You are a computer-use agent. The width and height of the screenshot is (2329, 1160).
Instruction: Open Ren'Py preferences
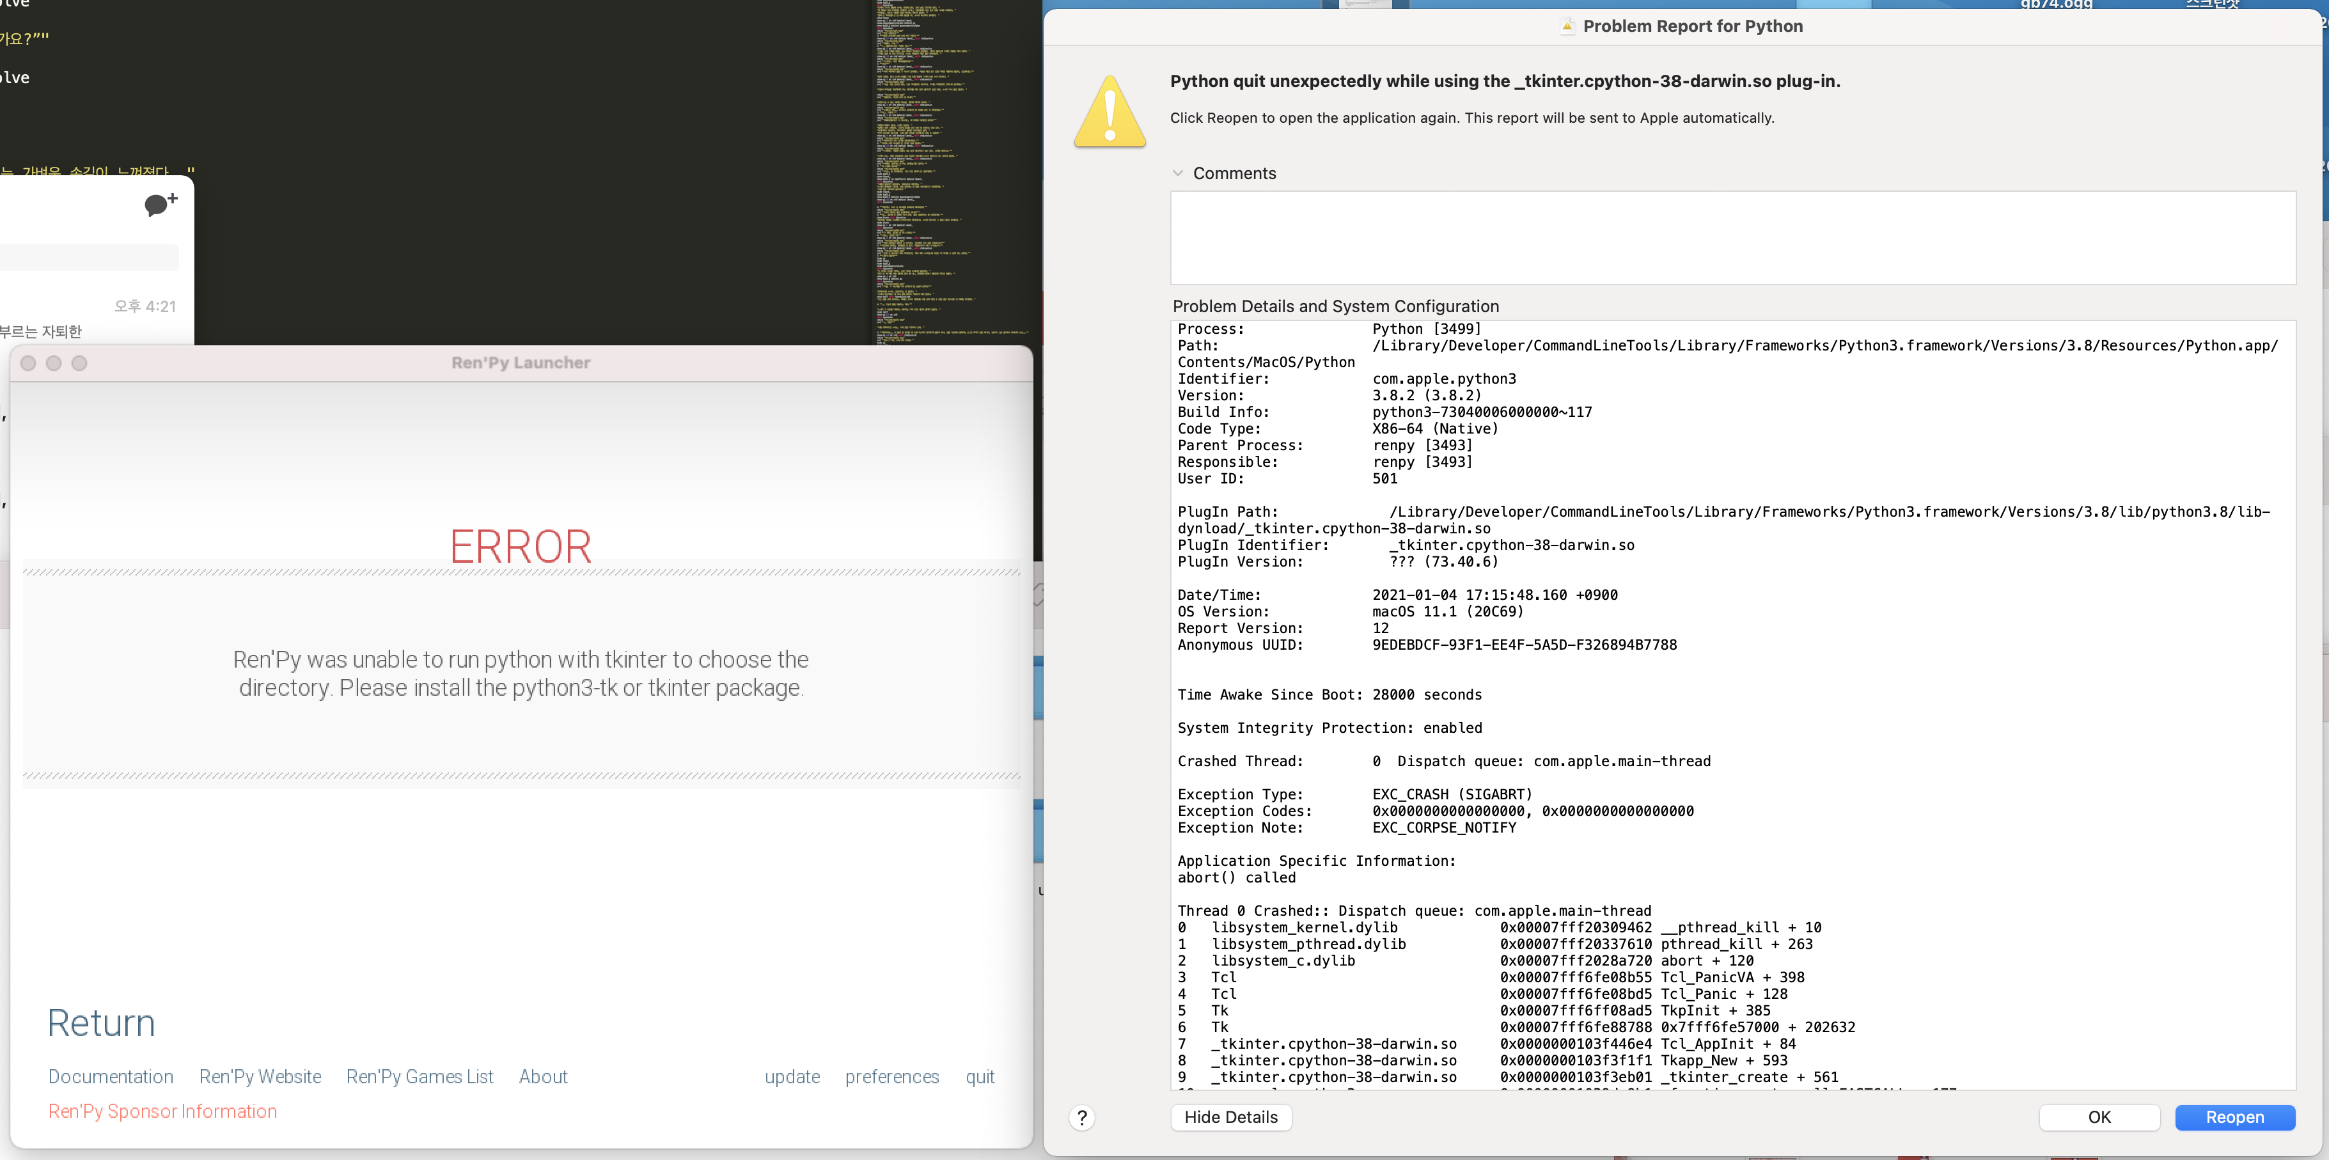892,1076
